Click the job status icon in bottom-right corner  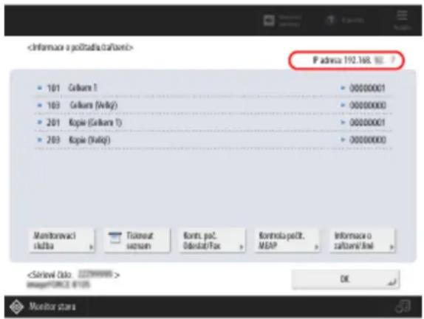[x=403, y=306]
